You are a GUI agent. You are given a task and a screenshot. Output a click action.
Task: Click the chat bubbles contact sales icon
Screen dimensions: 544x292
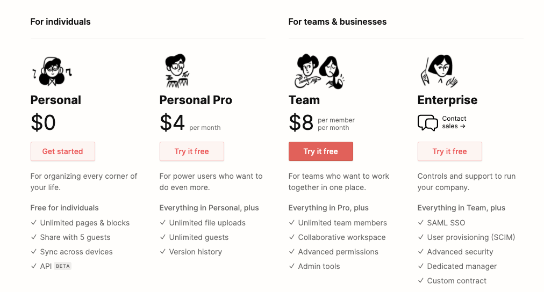click(x=428, y=122)
